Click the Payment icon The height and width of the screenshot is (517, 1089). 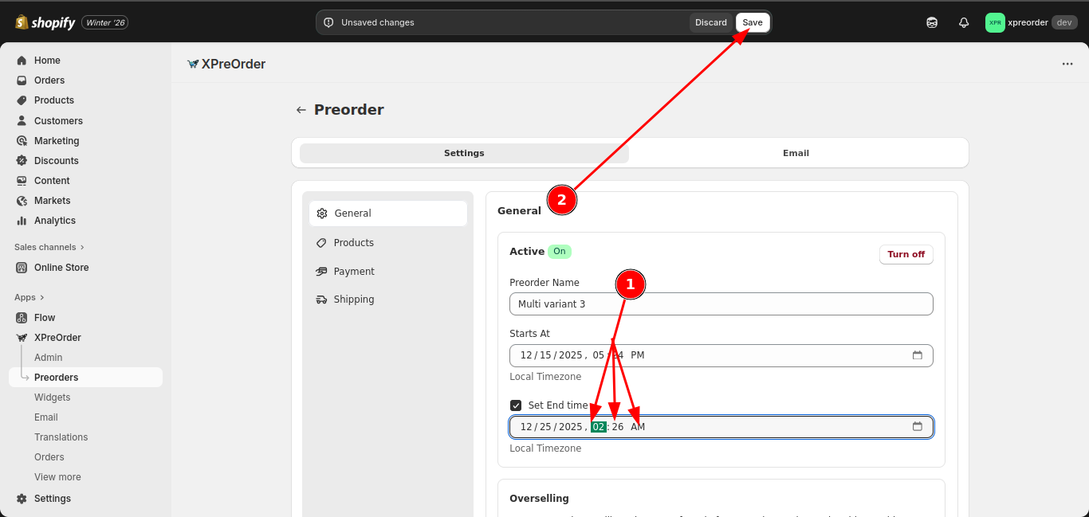point(321,272)
